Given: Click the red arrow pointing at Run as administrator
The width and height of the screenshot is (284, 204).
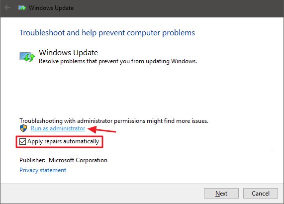Looking at the screenshot, I should (x=102, y=129).
